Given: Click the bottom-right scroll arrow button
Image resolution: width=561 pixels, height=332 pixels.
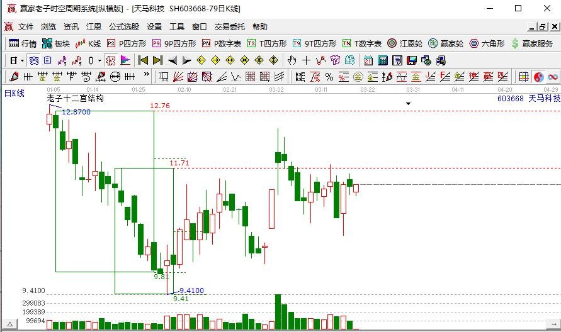Looking at the screenshot, I should [554, 324].
